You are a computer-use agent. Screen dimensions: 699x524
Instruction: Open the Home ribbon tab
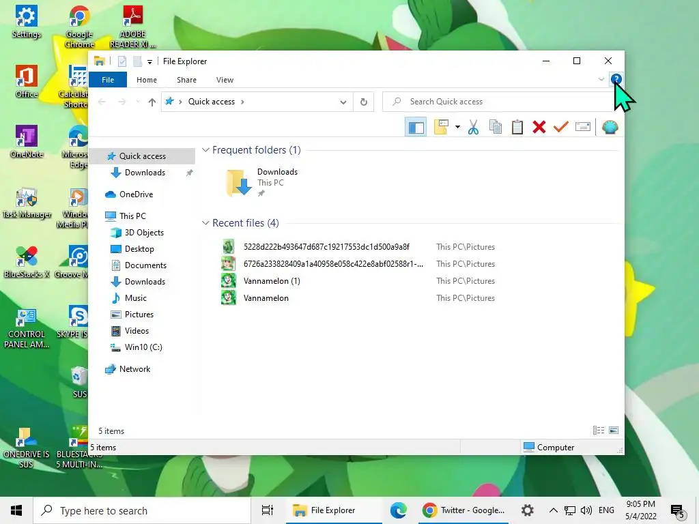point(147,80)
